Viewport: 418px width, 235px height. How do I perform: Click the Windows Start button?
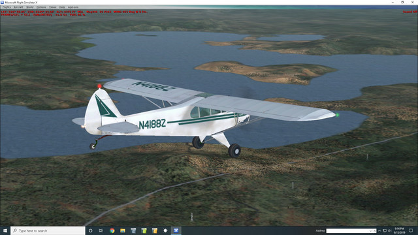(5, 230)
